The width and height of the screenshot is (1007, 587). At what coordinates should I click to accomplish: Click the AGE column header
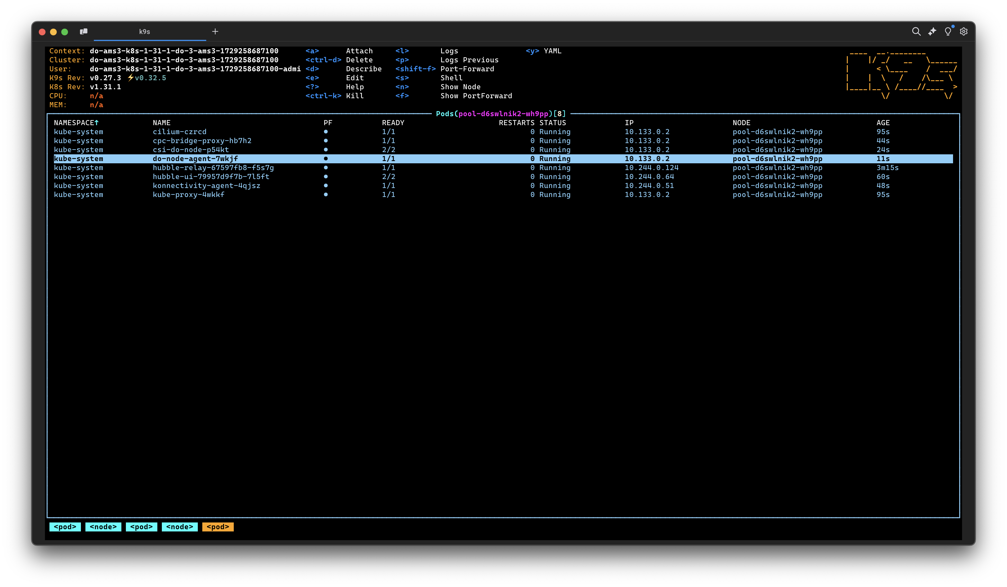(883, 123)
